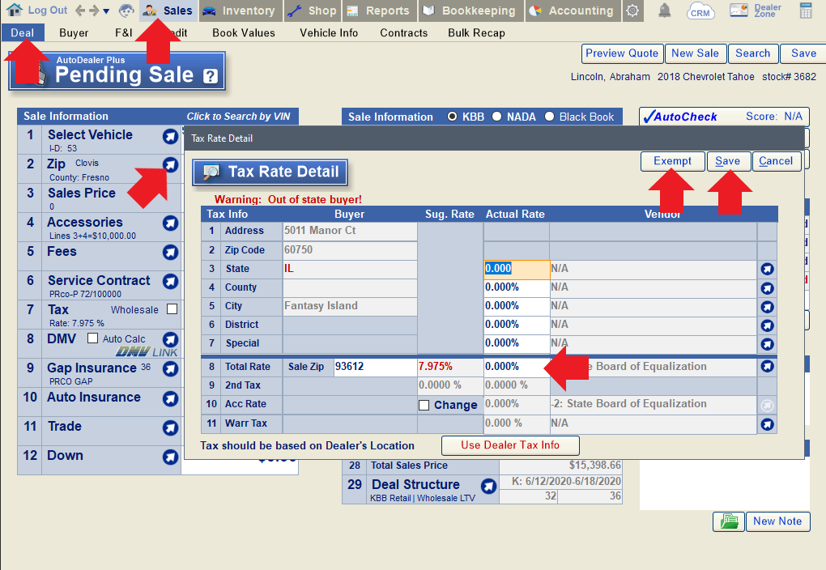Open Auto Insurance arrow icon
The image size is (826, 570).
[170, 399]
